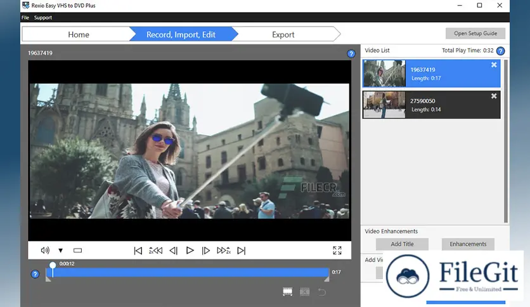The image size is (530, 307).
Task: Step back one frame
Action: click(174, 251)
